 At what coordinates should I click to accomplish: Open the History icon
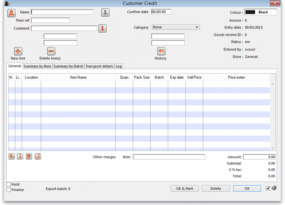click(x=161, y=51)
